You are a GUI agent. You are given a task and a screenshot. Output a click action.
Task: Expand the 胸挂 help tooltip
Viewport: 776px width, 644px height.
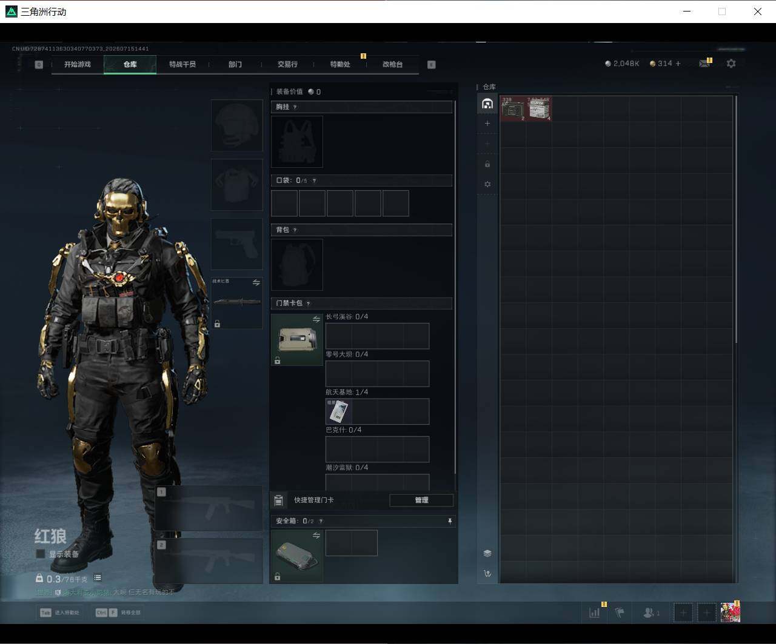tap(295, 107)
